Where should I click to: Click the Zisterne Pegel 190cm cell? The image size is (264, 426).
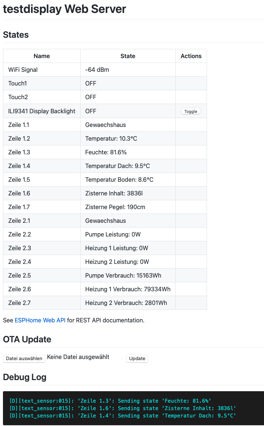click(x=128, y=207)
